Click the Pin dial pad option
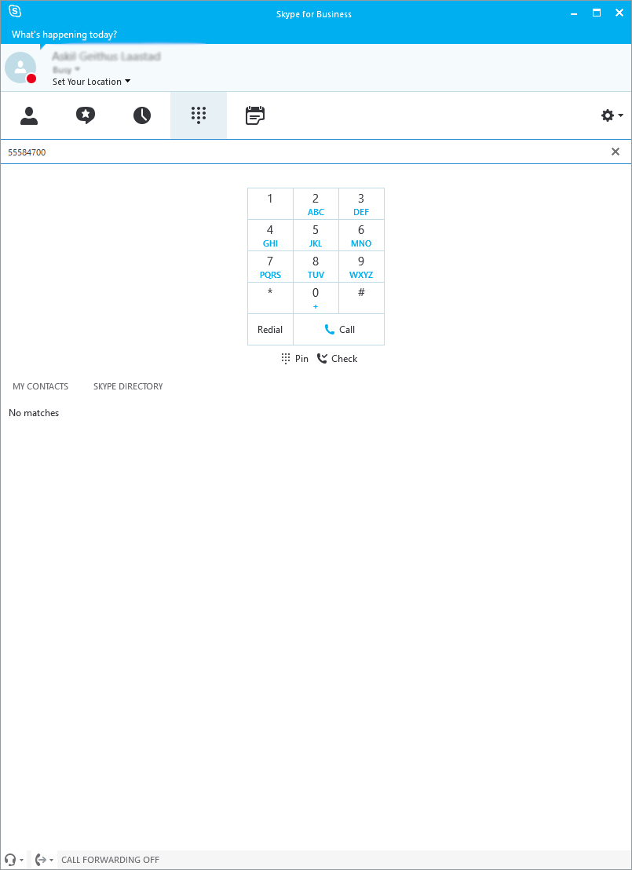 coord(295,359)
